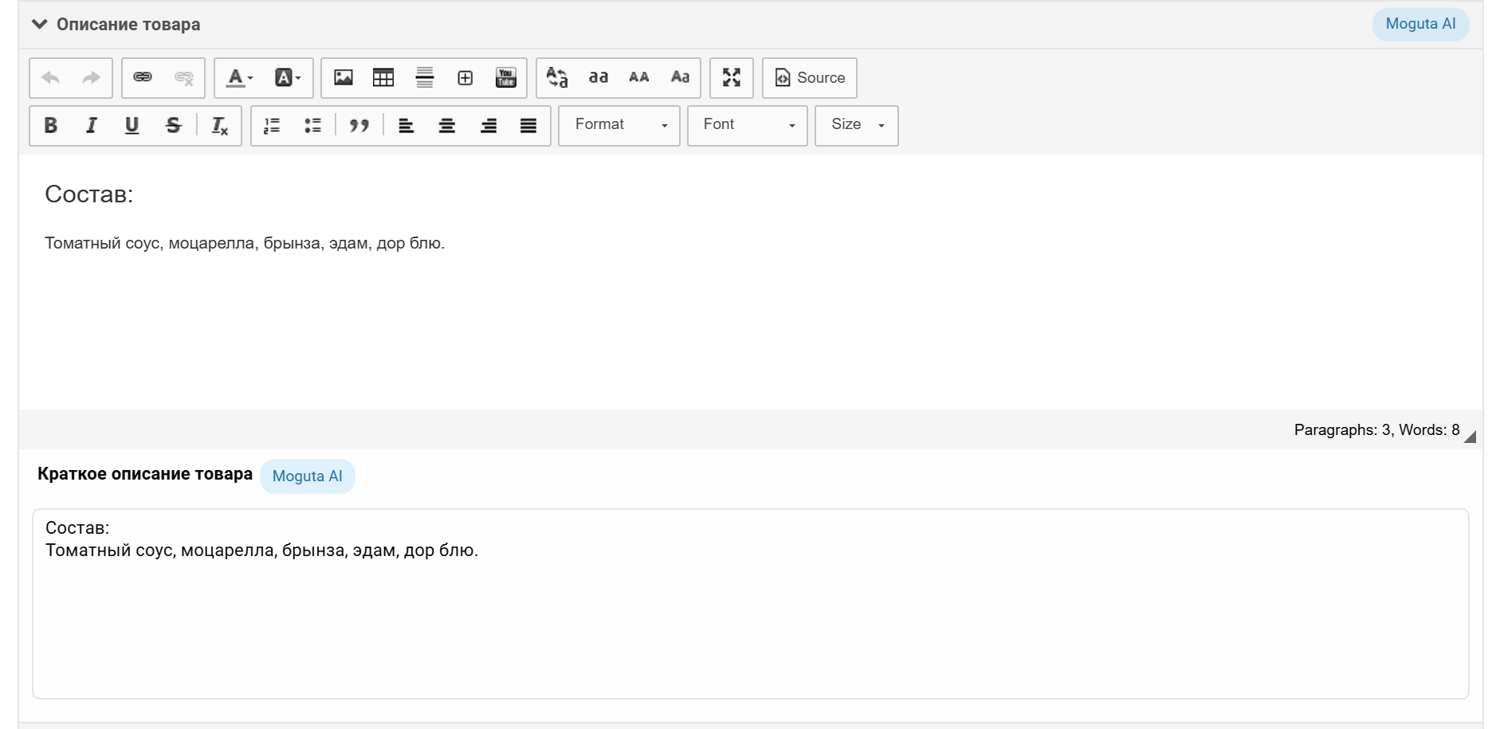Toggle italic text style
Screen dimensions: 1500x729
click(x=92, y=125)
